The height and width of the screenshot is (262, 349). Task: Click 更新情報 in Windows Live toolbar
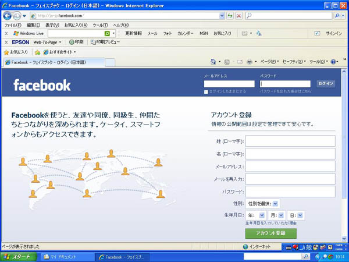coord(133,33)
